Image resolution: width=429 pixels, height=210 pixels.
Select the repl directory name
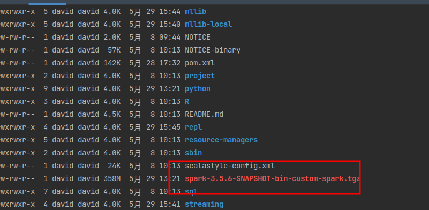coord(193,127)
